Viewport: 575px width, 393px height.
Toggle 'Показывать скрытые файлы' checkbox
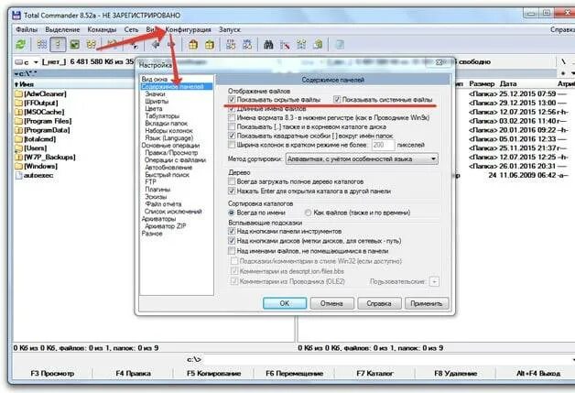point(232,100)
